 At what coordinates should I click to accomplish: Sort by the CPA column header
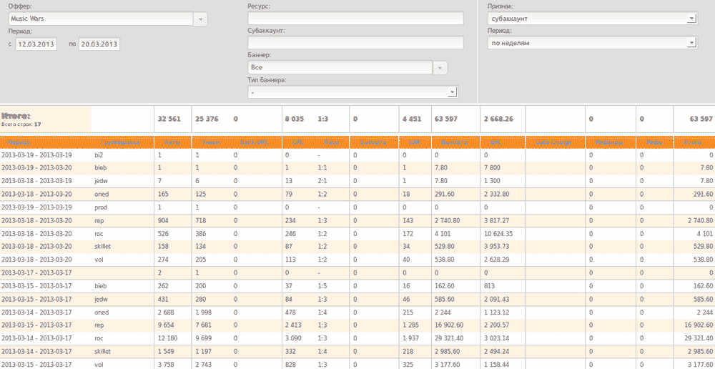[415, 142]
